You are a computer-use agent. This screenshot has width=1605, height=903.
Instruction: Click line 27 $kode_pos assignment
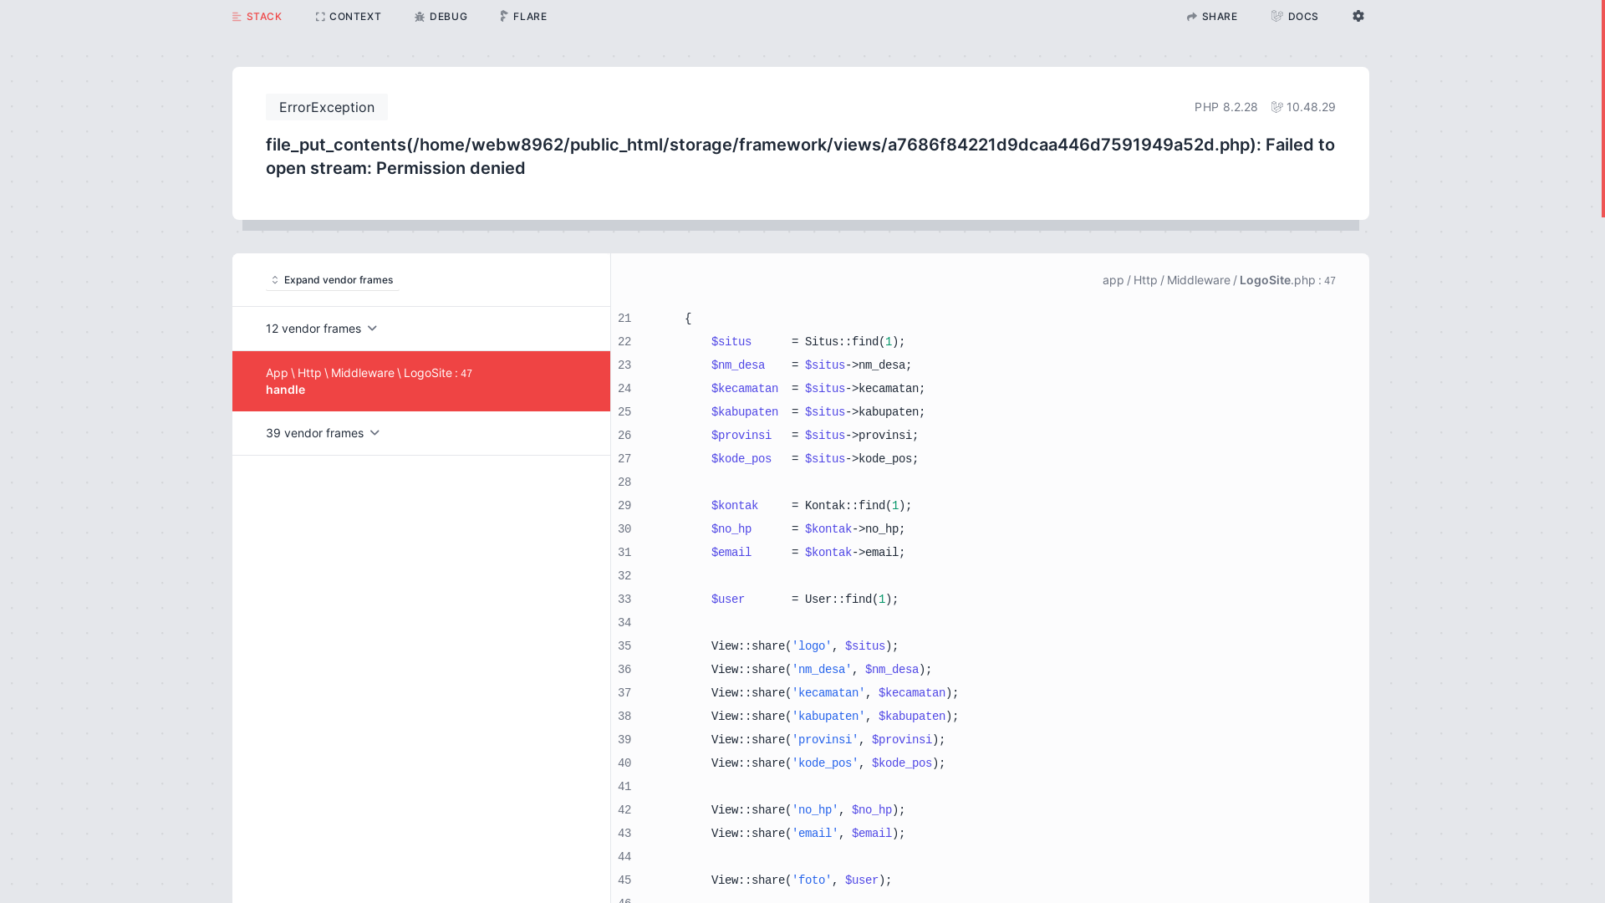tap(814, 459)
